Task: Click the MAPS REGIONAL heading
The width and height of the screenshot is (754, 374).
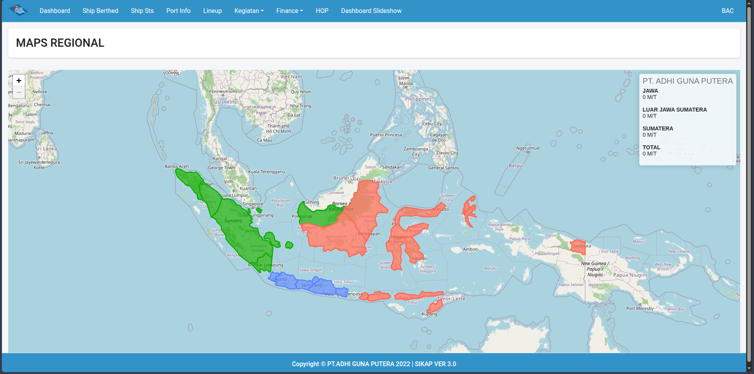Action: coord(60,43)
